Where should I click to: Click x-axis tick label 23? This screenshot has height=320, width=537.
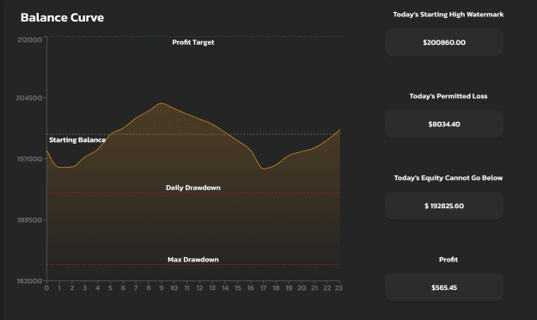click(x=339, y=288)
